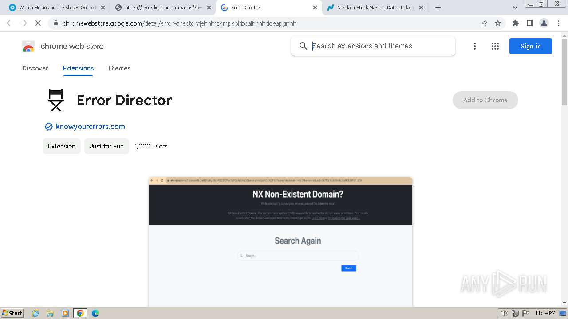
Task: Go back to previous page
Action: (x=10, y=23)
